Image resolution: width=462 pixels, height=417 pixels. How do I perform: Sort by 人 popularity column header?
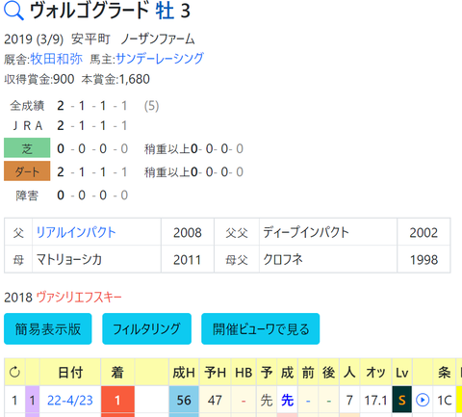pyautogui.click(x=349, y=373)
